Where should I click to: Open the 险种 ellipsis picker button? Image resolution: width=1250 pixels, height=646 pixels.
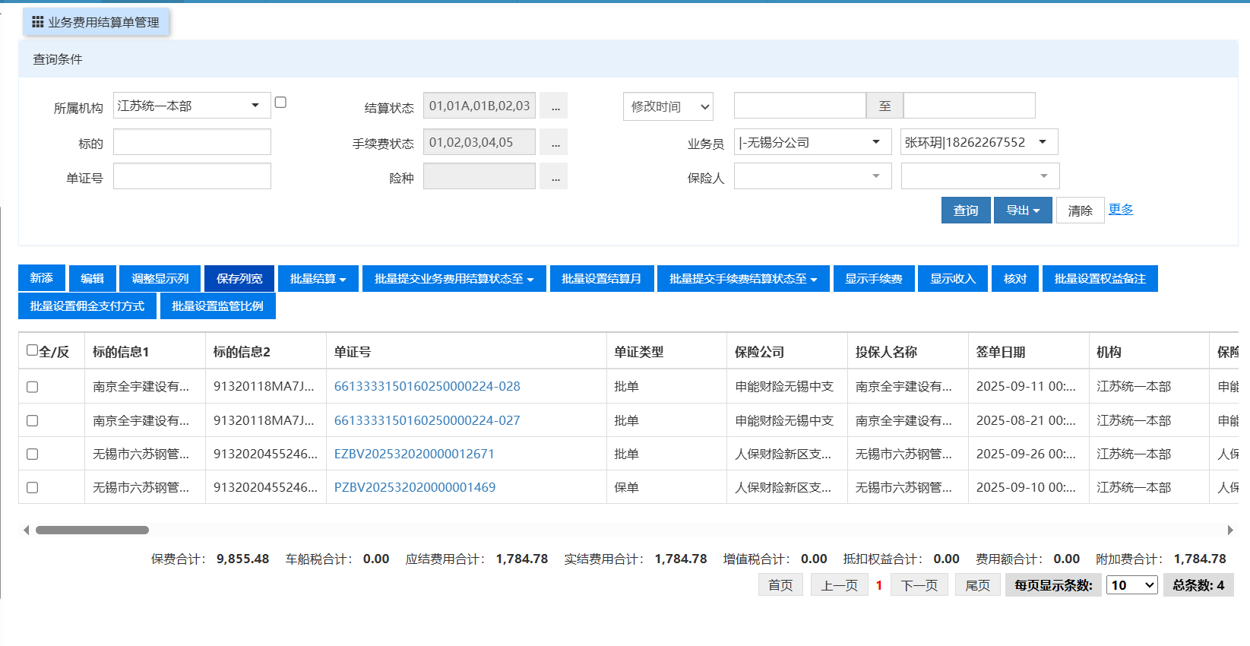tap(555, 178)
